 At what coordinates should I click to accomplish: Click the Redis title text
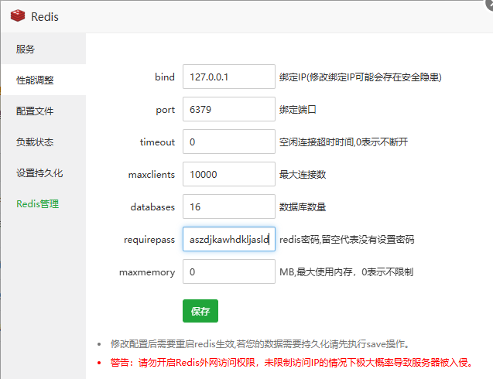pyautogui.click(x=45, y=17)
